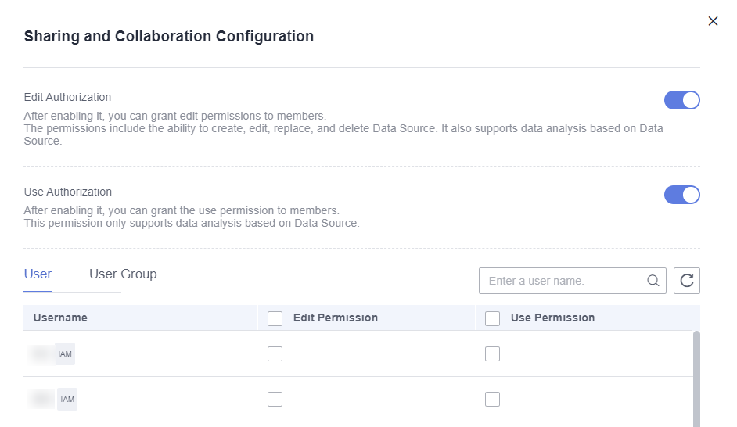Select all users' Edit Permission header checkbox

(275, 318)
